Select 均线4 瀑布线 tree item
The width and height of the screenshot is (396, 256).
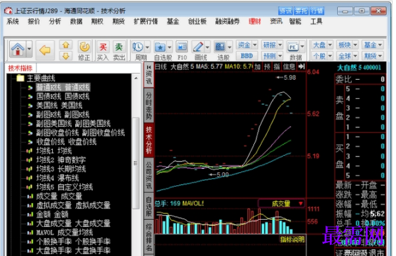pos(57,178)
